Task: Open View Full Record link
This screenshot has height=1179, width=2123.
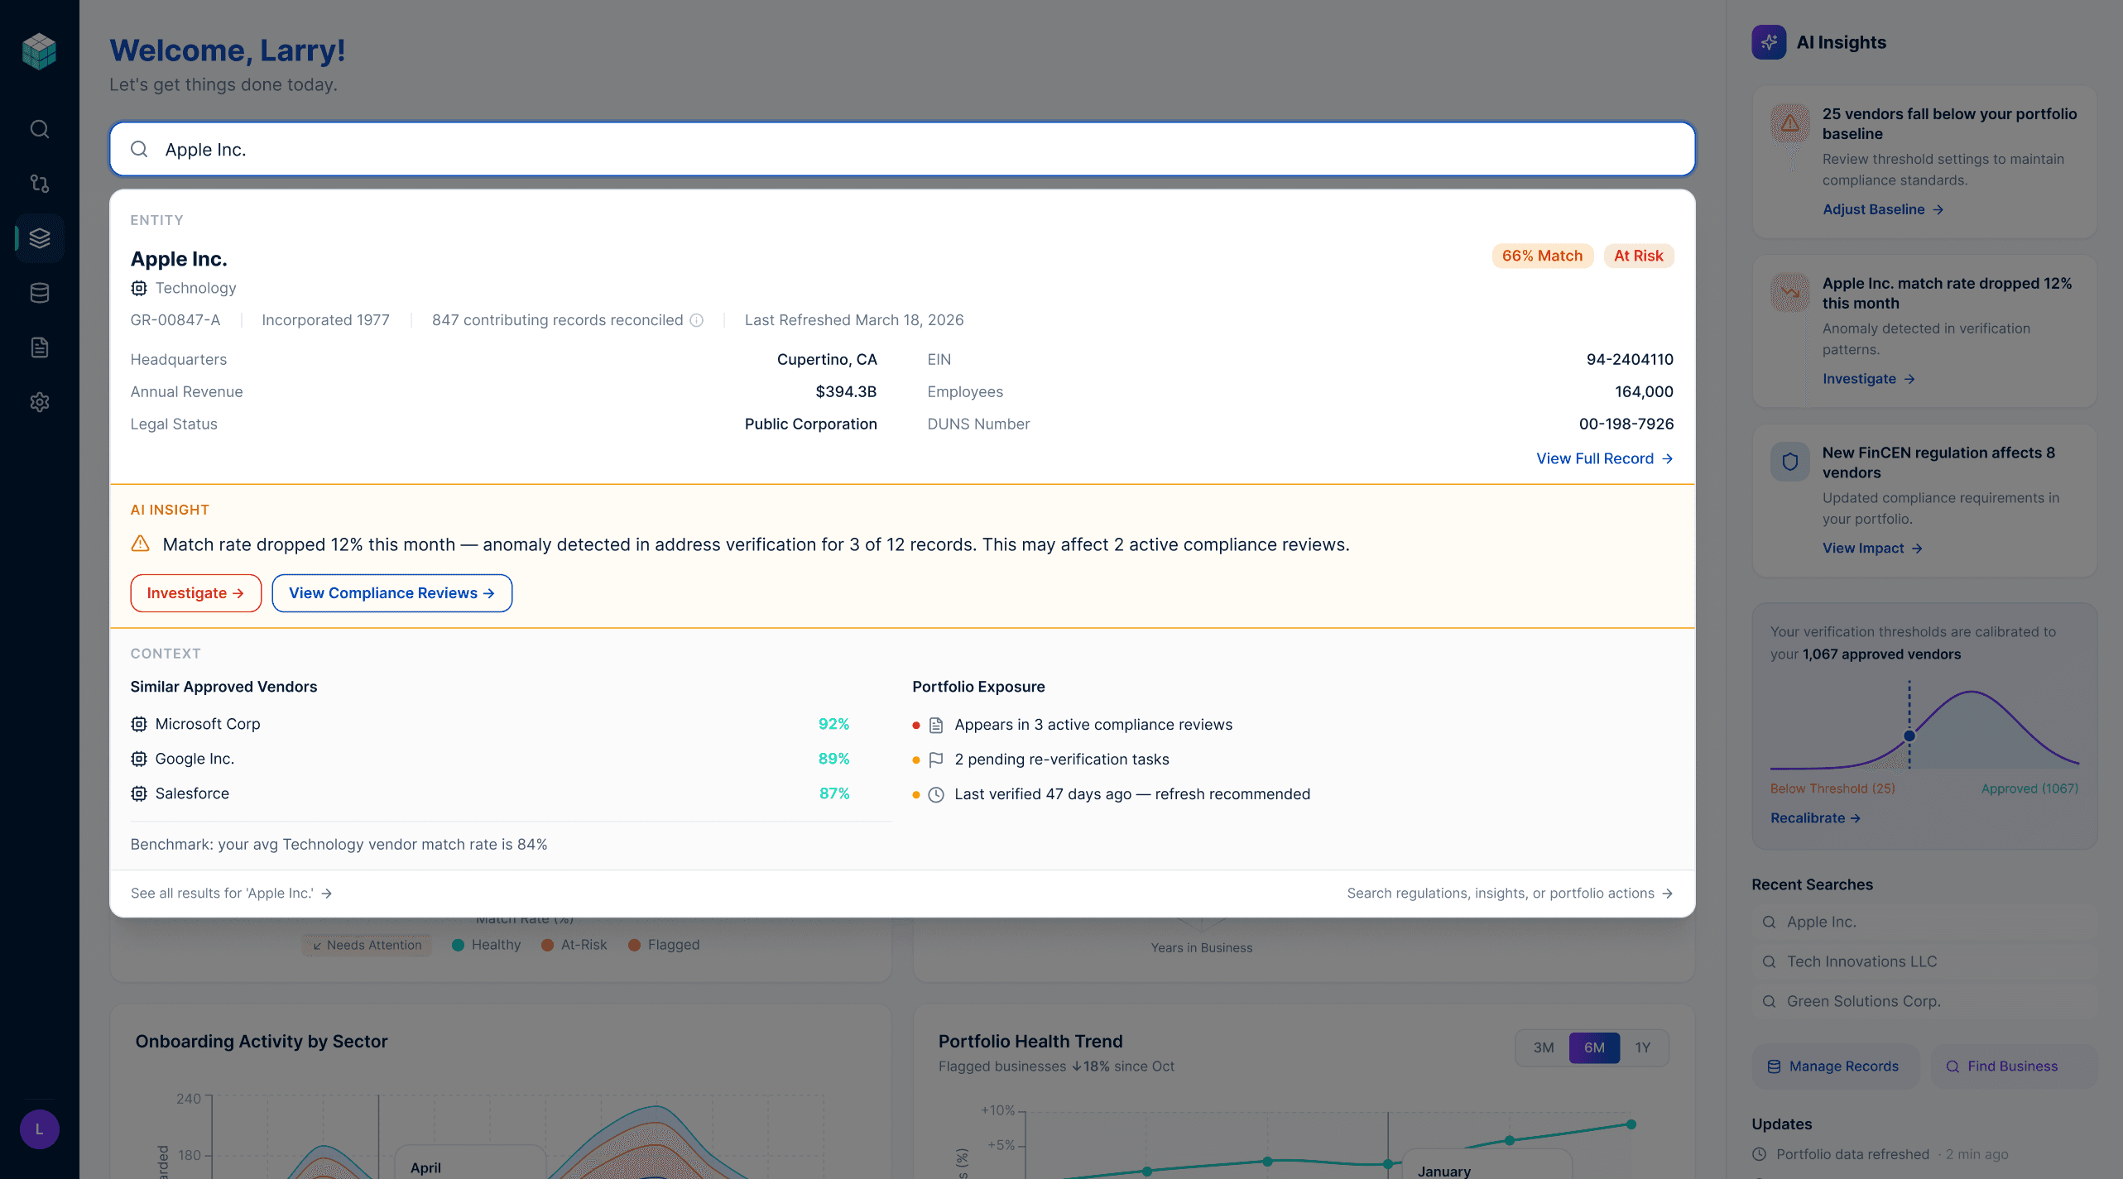Action: [1604, 458]
